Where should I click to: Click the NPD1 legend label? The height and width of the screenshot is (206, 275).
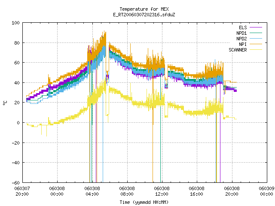point(241,33)
